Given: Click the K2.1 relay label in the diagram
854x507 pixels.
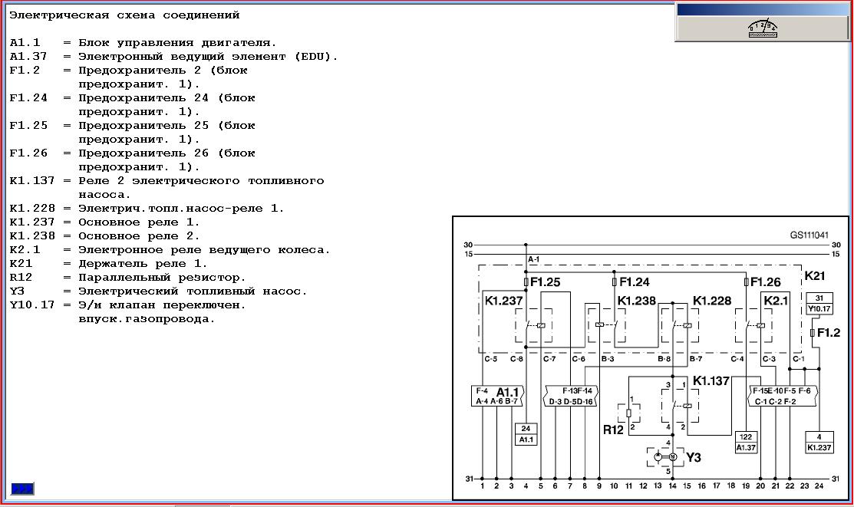Looking at the screenshot, I should click(776, 301).
